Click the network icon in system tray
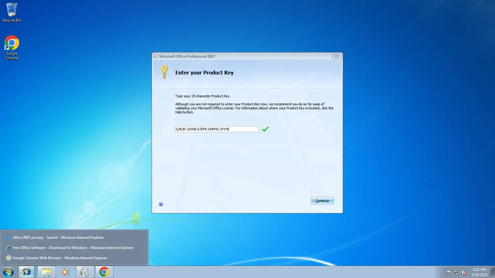Image resolution: width=495 pixels, height=278 pixels. (x=456, y=272)
